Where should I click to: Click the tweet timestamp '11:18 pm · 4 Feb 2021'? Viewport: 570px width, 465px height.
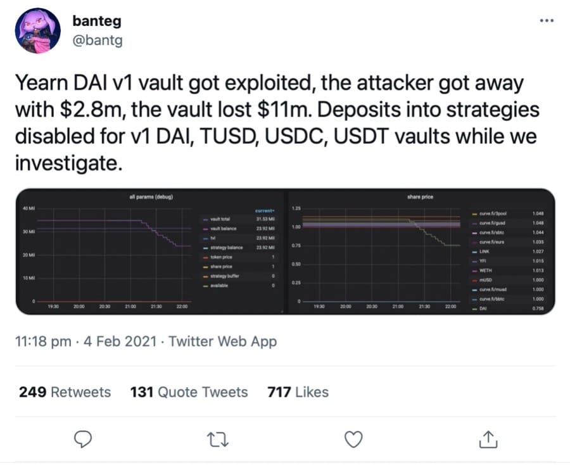(82, 341)
